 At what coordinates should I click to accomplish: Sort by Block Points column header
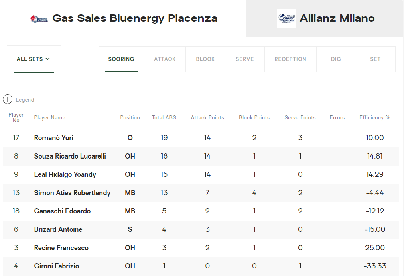[x=254, y=117]
